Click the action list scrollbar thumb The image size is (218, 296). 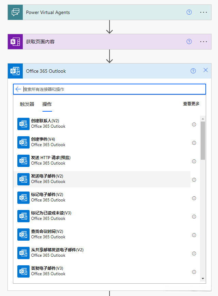pos(203,141)
